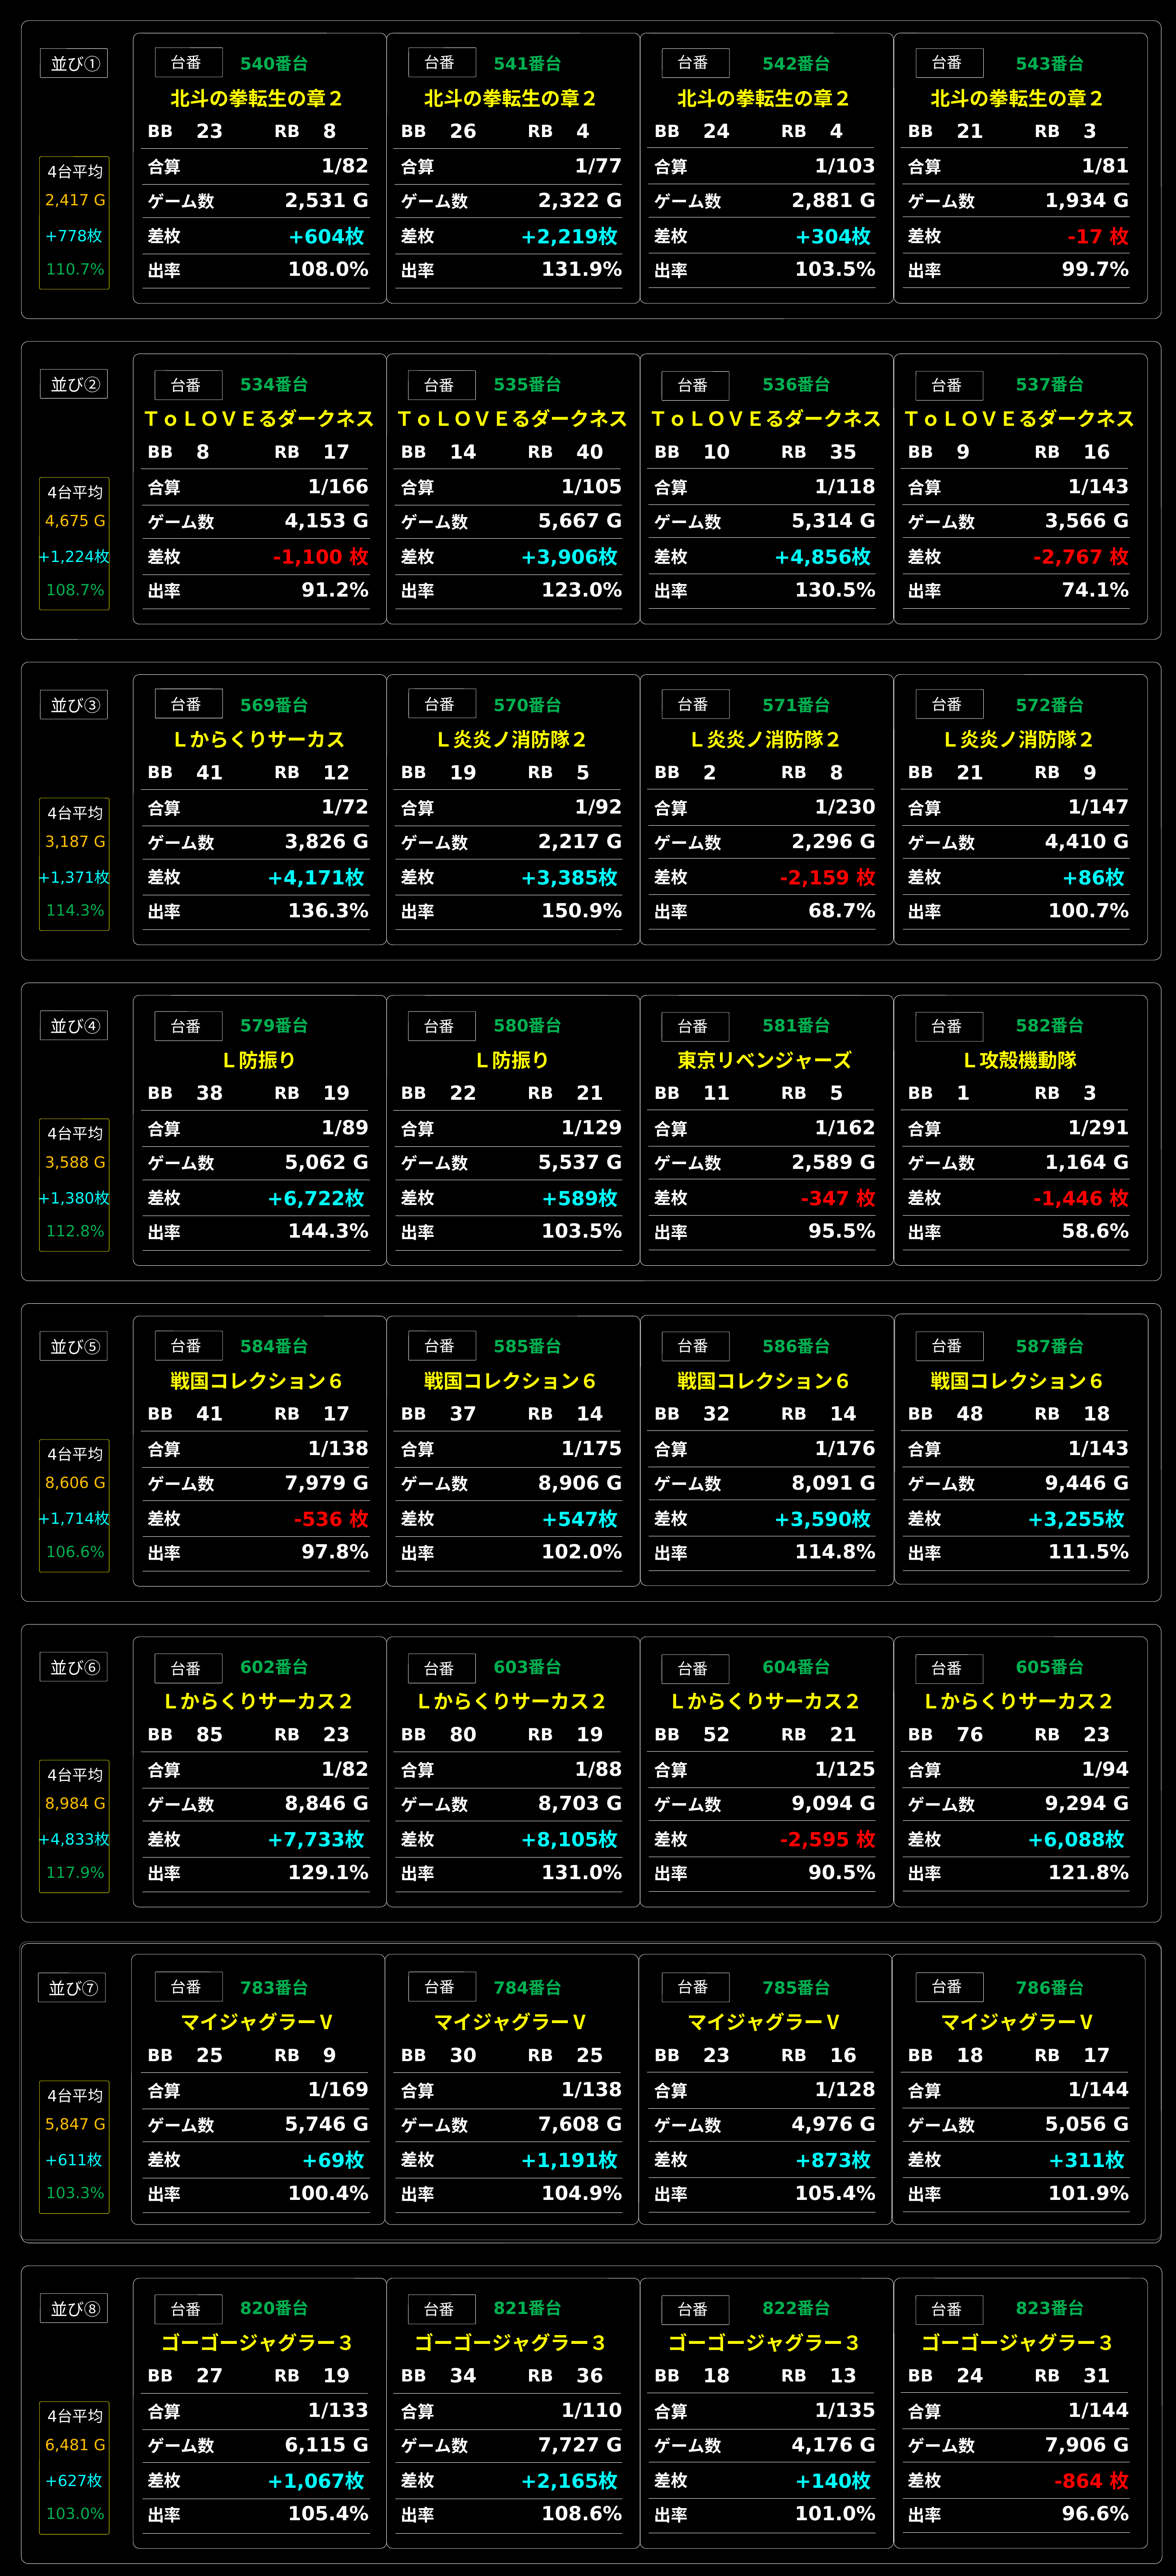Select machine number 582番台

[x=1049, y=1026]
